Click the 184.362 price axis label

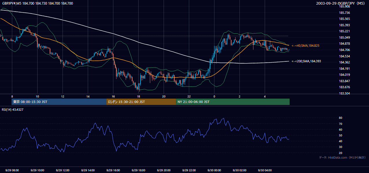[x=344, y=62]
